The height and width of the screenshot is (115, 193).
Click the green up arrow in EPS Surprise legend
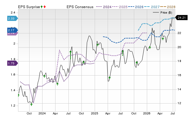42,7
